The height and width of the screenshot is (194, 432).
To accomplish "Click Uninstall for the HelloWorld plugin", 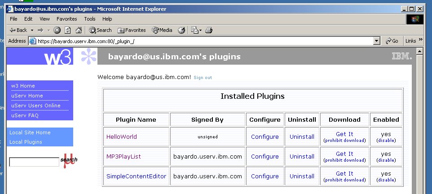I will tap(302, 137).
